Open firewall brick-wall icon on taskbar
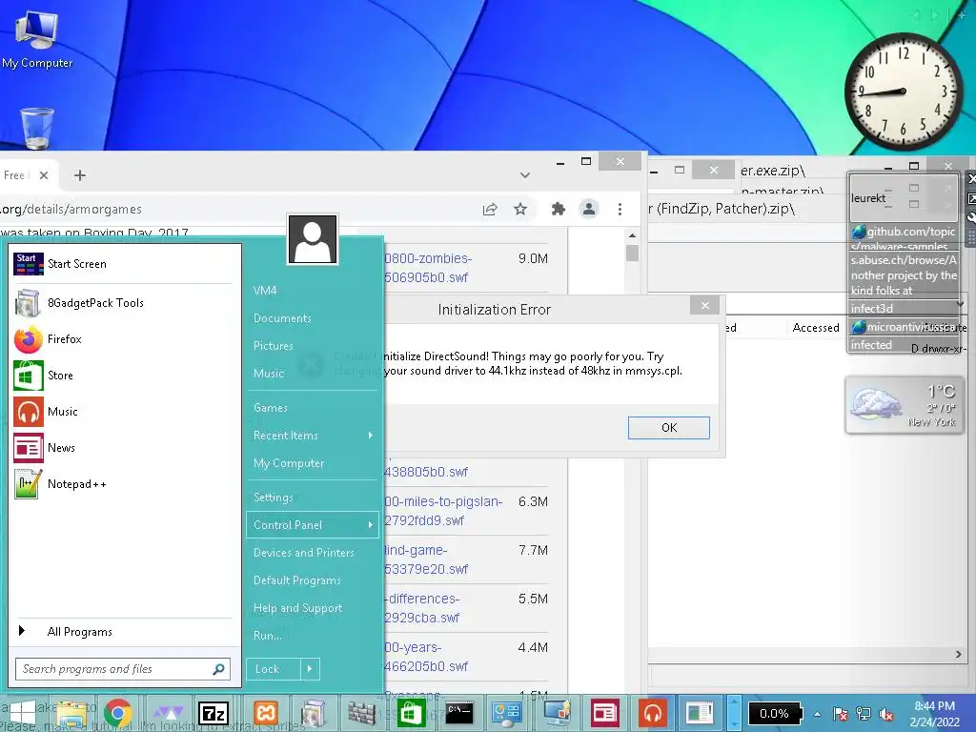Screen dimensions: 976x732 point(361,713)
